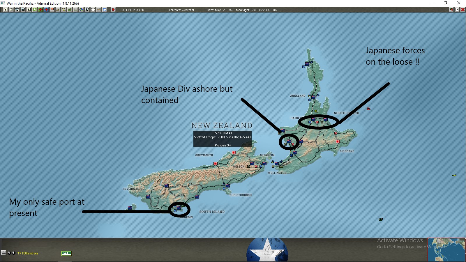This screenshot has height=262, width=466.
Task: Click the orange flag objectives icon
Action: [52, 10]
